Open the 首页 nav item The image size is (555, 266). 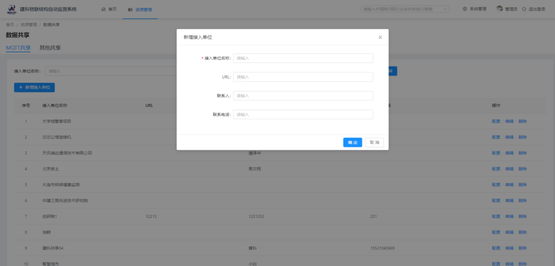(x=109, y=9)
